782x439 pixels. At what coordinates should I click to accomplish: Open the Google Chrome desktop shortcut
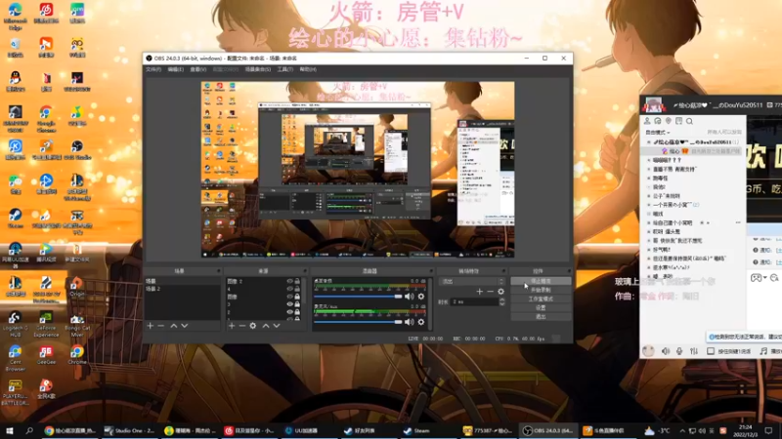[x=46, y=119]
